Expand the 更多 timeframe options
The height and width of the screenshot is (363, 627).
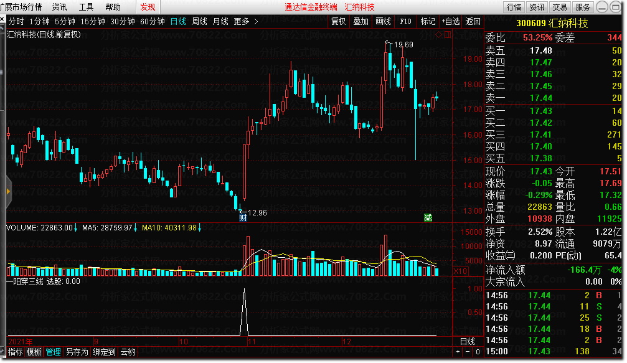[246, 22]
